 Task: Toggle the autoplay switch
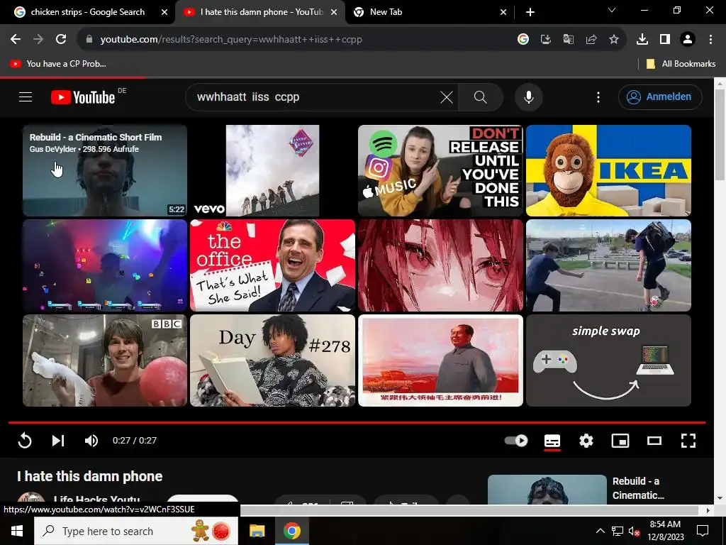tap(516, 440)
